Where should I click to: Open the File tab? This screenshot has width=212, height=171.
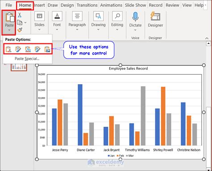point(8,5)
